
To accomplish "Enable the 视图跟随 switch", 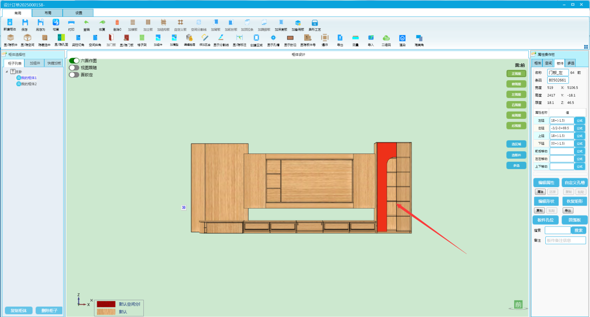I will [x=74, y=68].
